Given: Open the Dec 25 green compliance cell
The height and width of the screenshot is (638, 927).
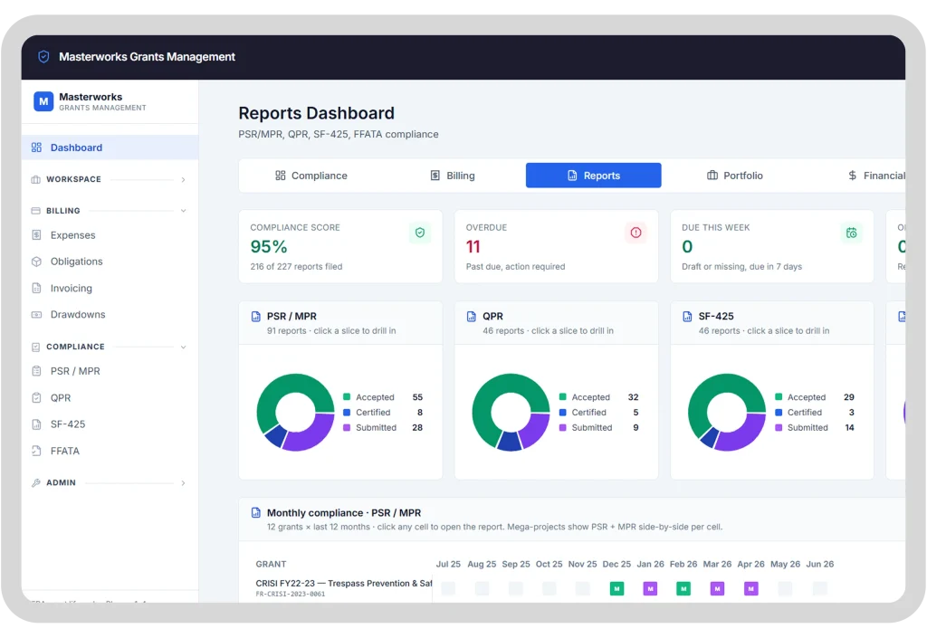Looking at the screenshot, I should [616, 588].
